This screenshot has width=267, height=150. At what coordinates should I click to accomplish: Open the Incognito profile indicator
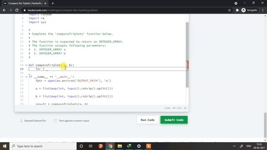[x=249, y=10]
